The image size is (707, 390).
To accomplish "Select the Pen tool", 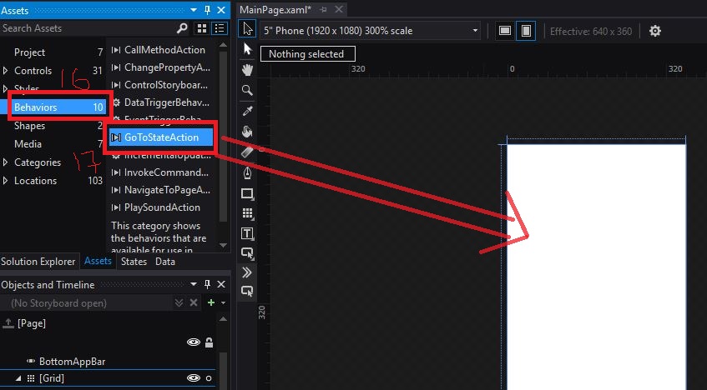I will click(x=247, y=173).
